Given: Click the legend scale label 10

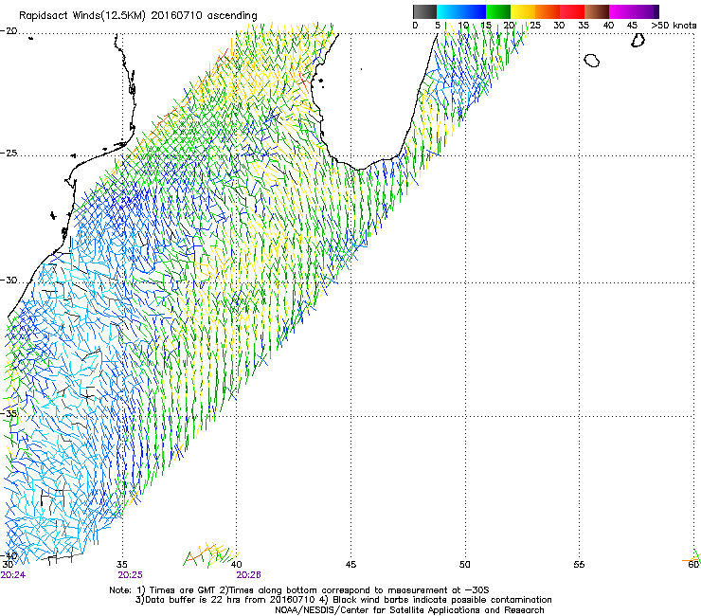Looking at the screenshot, I should [x=463, y=26].
